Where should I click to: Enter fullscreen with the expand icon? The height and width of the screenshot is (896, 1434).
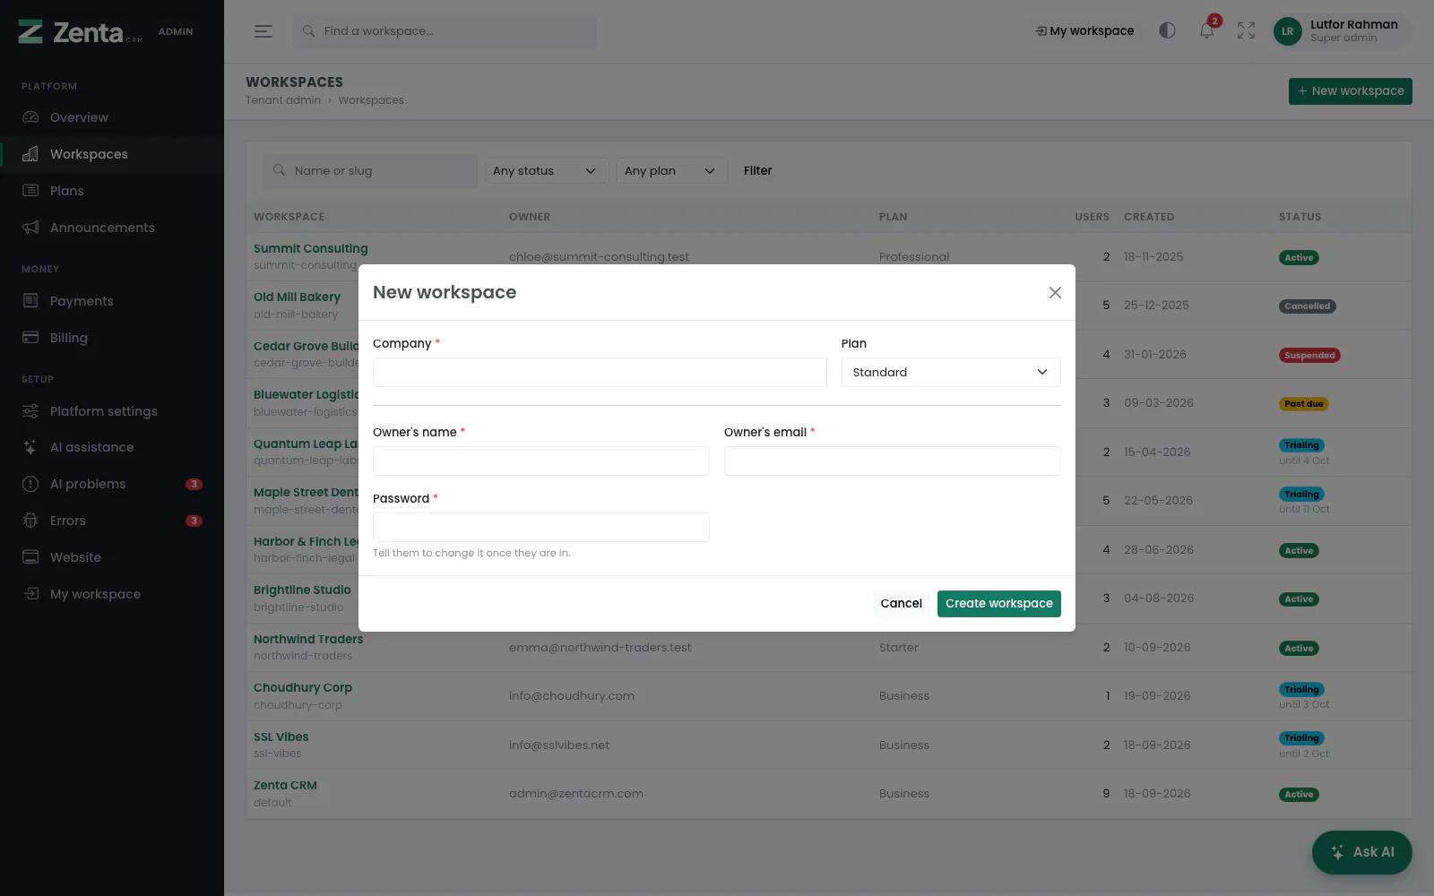point(1246,30)
